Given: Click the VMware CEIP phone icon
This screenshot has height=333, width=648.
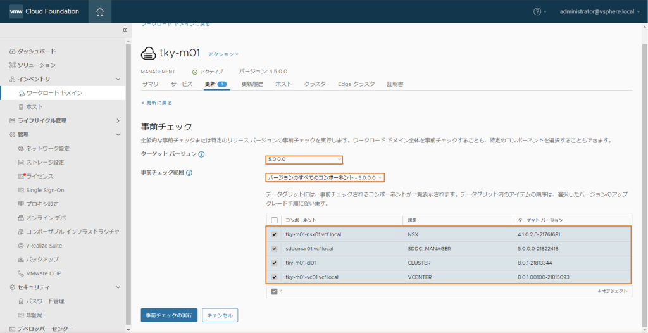Looking at the screenshot, I should tap(22, 273).
